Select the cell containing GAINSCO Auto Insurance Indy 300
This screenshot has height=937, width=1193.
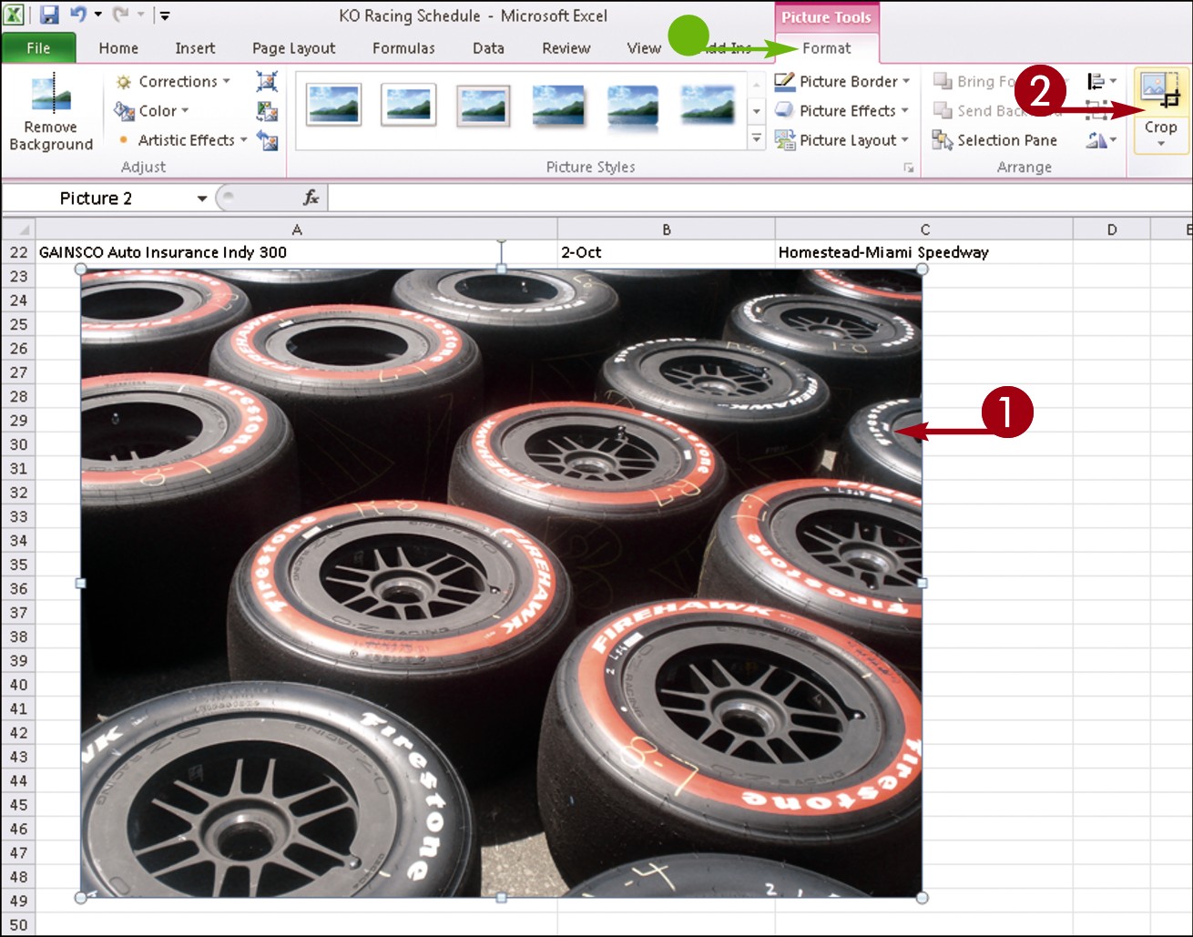[x=297, y=252]
